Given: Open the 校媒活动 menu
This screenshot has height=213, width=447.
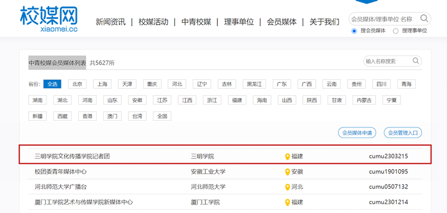Looking at the screenshot, I should tap(153, 22).
